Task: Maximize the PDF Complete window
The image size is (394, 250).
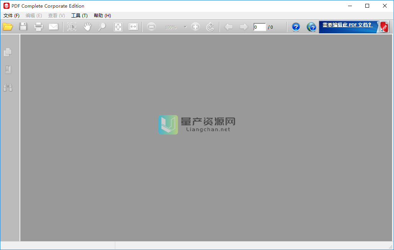Action: coord(367,6)
